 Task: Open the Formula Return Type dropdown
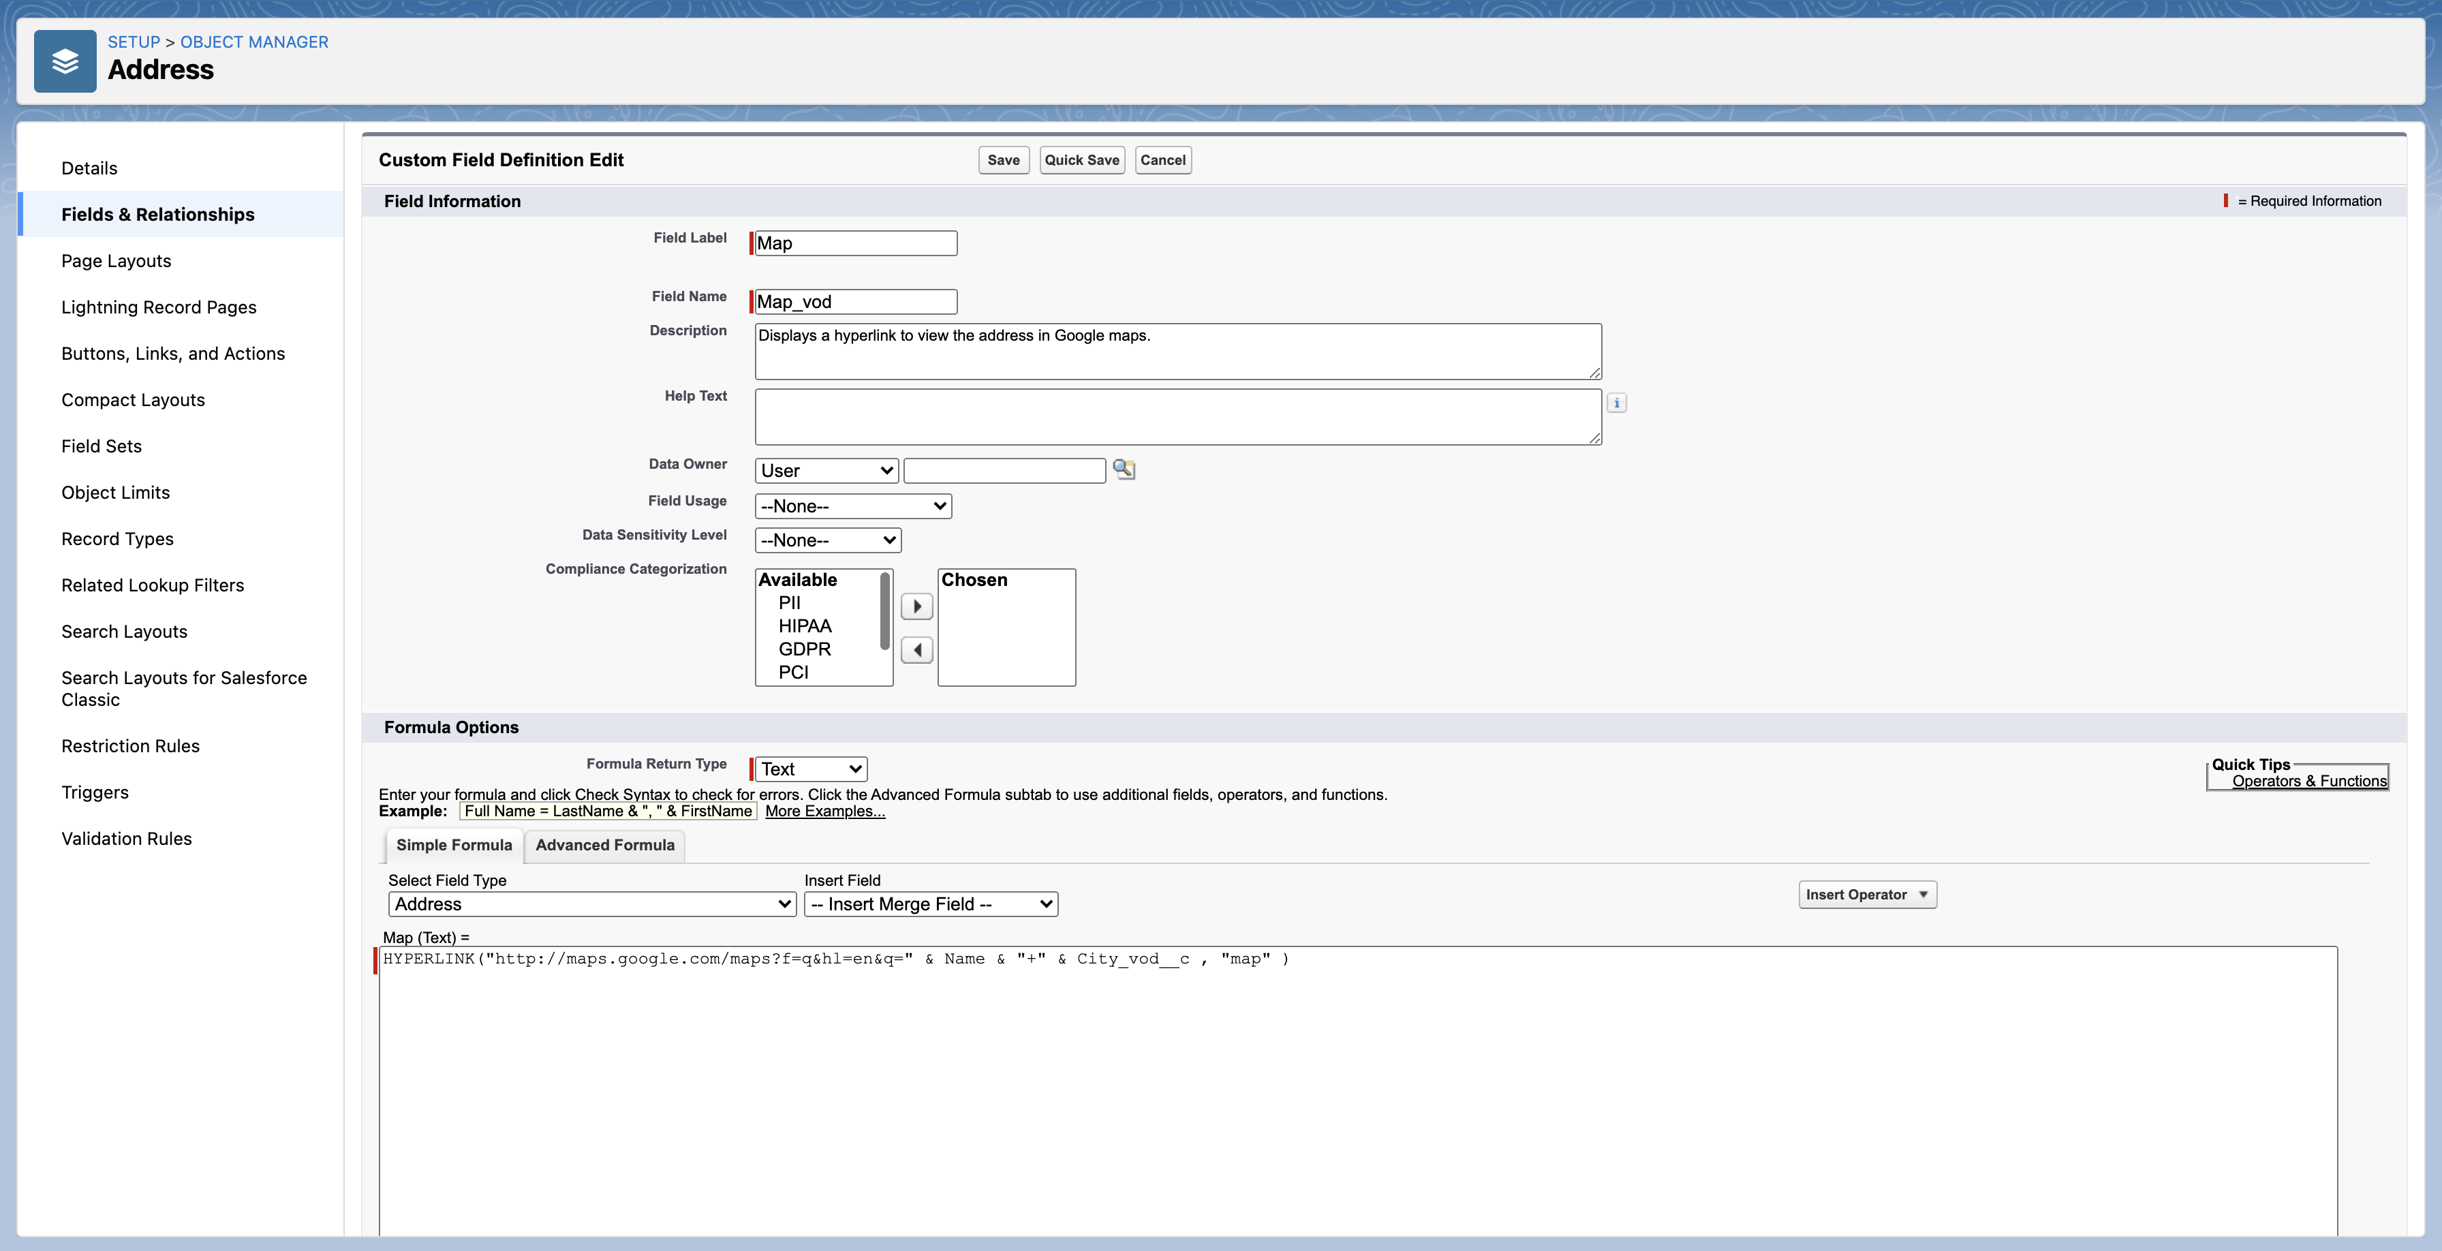[811, 769]
